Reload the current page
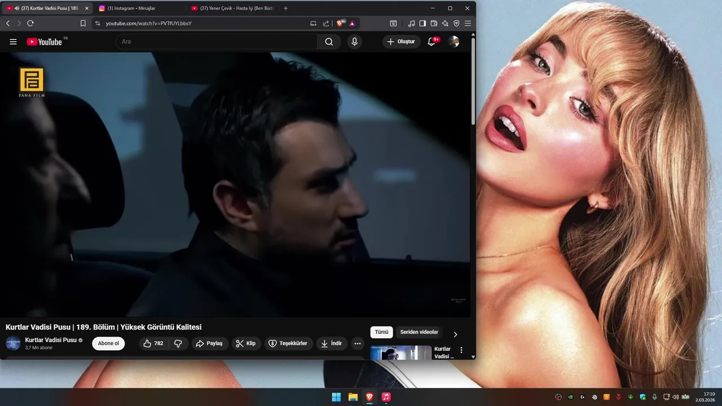This screenshot has width=722, height=406. [x=30, y=23]
